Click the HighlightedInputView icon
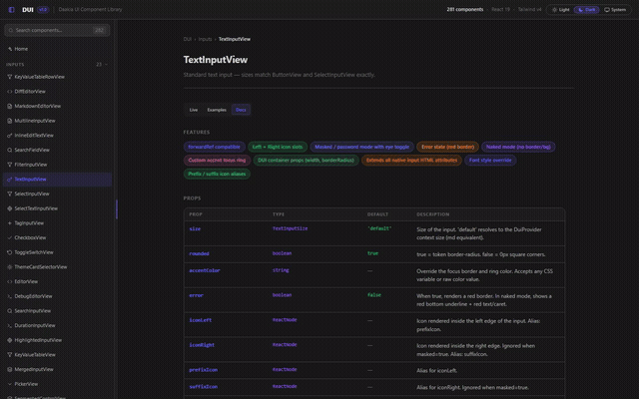Viewport: 639px width, 399px height. point(10,340)
